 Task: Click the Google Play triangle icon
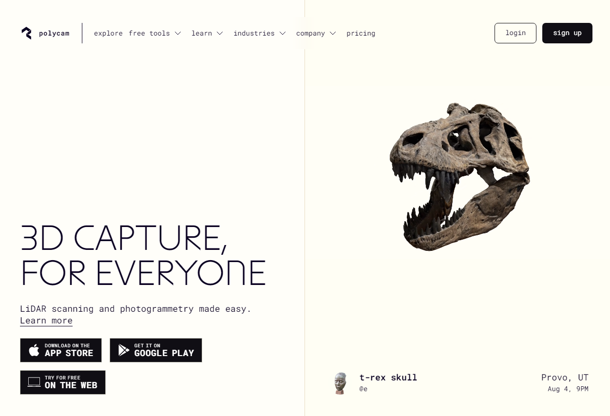tap(124, 350)
